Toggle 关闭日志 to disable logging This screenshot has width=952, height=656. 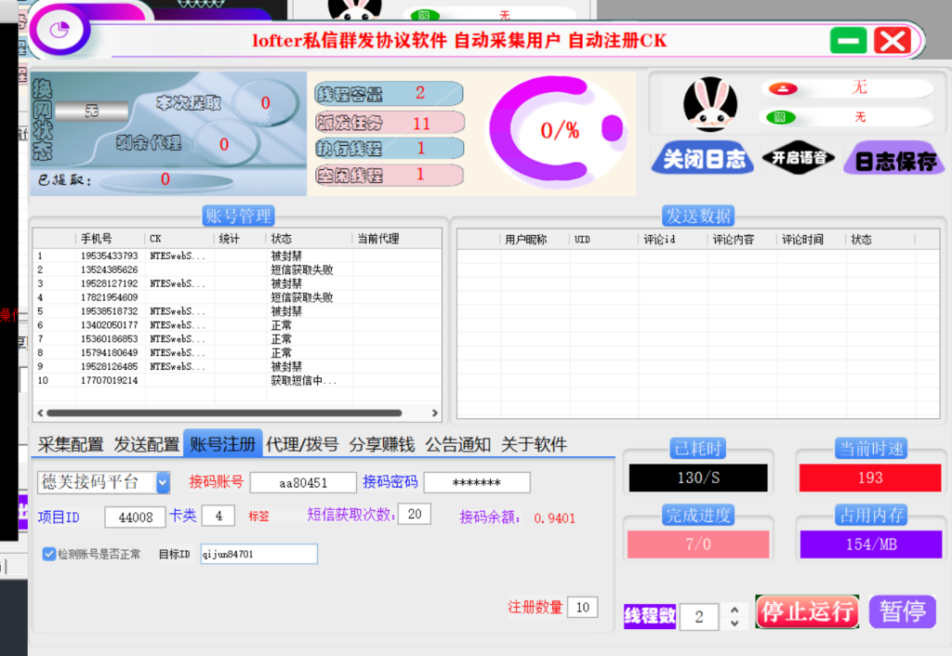tap(702, 158)
